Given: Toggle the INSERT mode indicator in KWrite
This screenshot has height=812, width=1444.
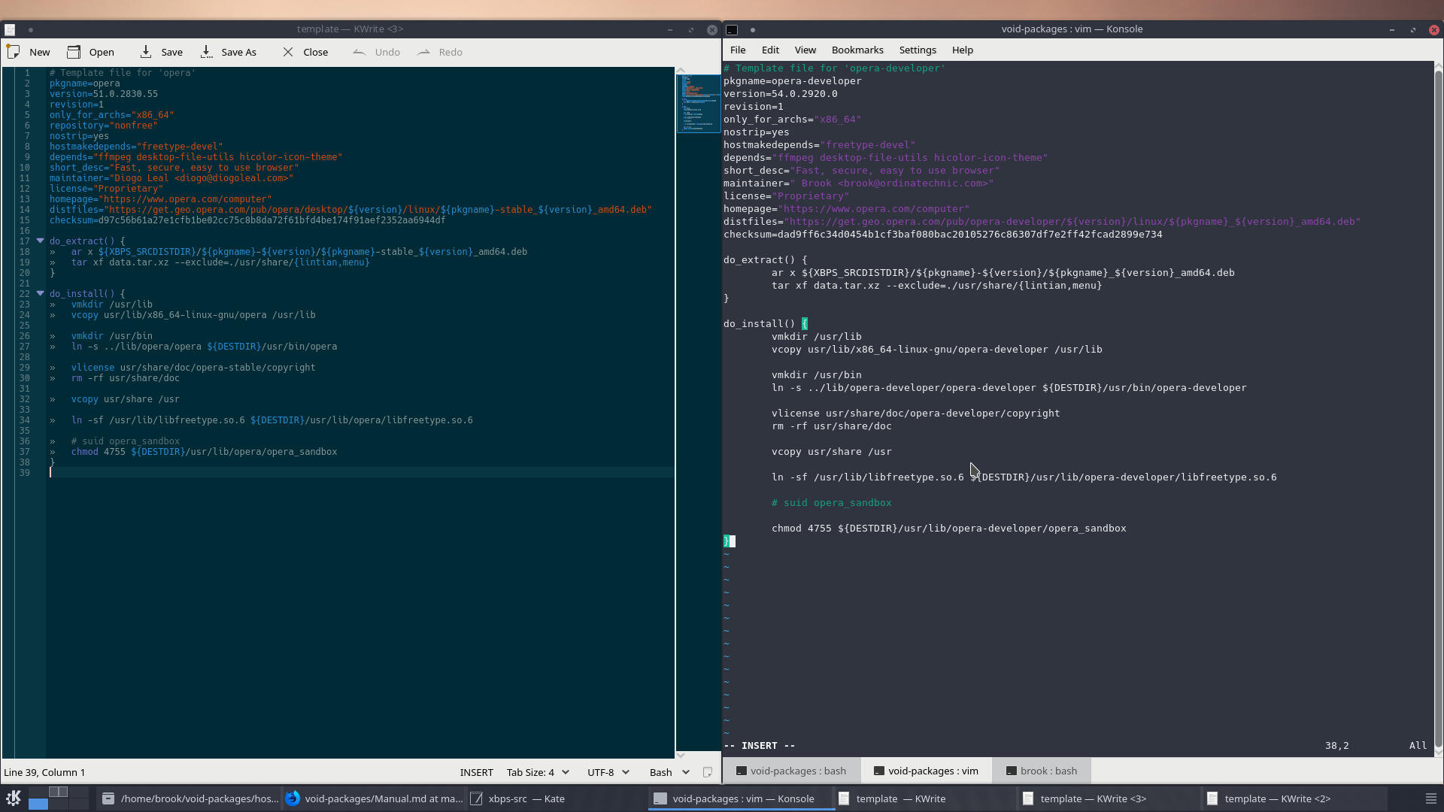Looking at the screenshot, I should coord(476,772).
